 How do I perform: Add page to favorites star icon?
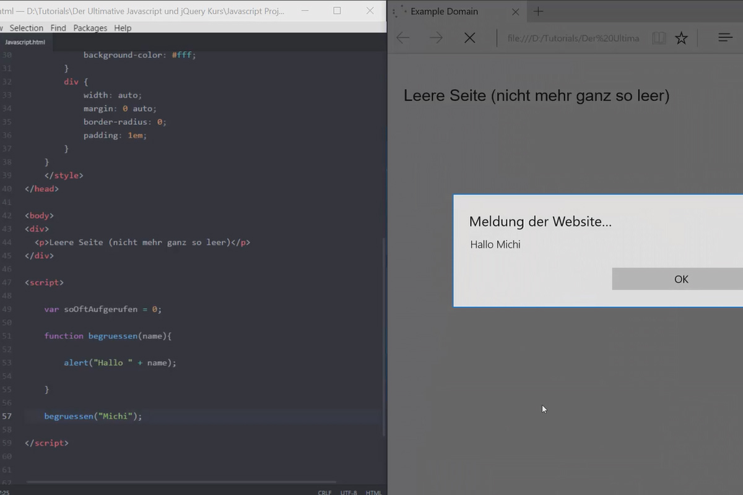(681, 38)
